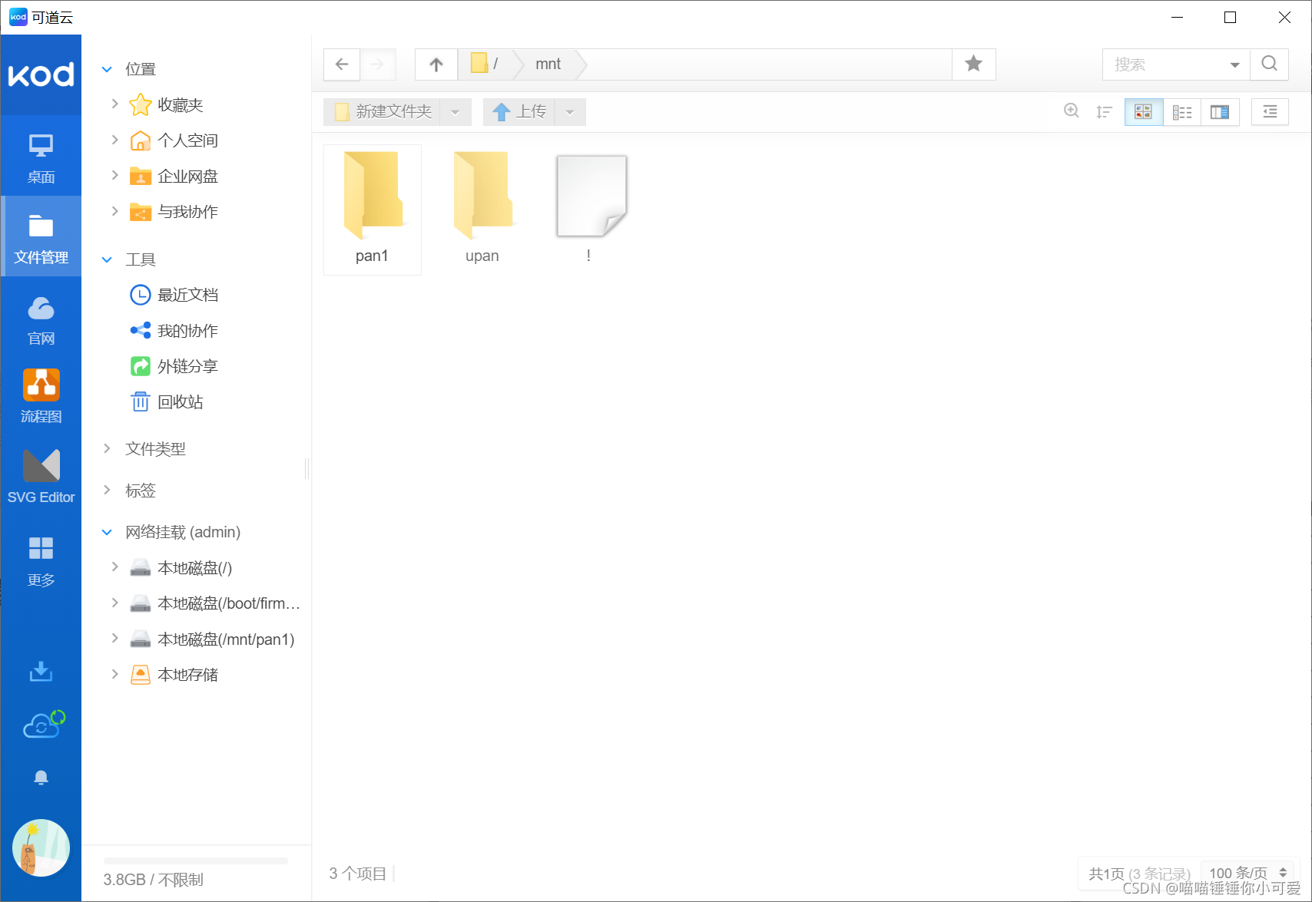Switch to split column view mode
The width and height of the screenshot is (1312, 902).
[1220, 112]
